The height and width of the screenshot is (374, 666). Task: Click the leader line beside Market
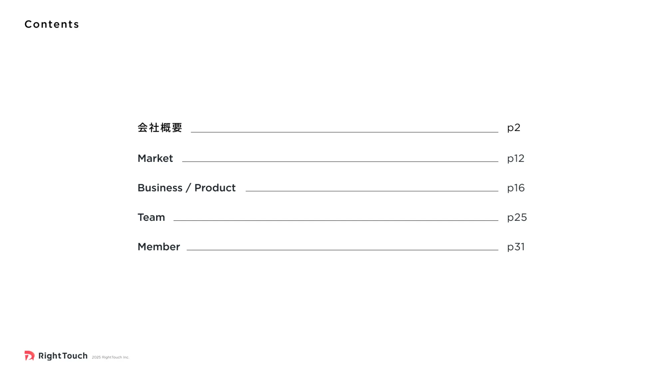340,162
